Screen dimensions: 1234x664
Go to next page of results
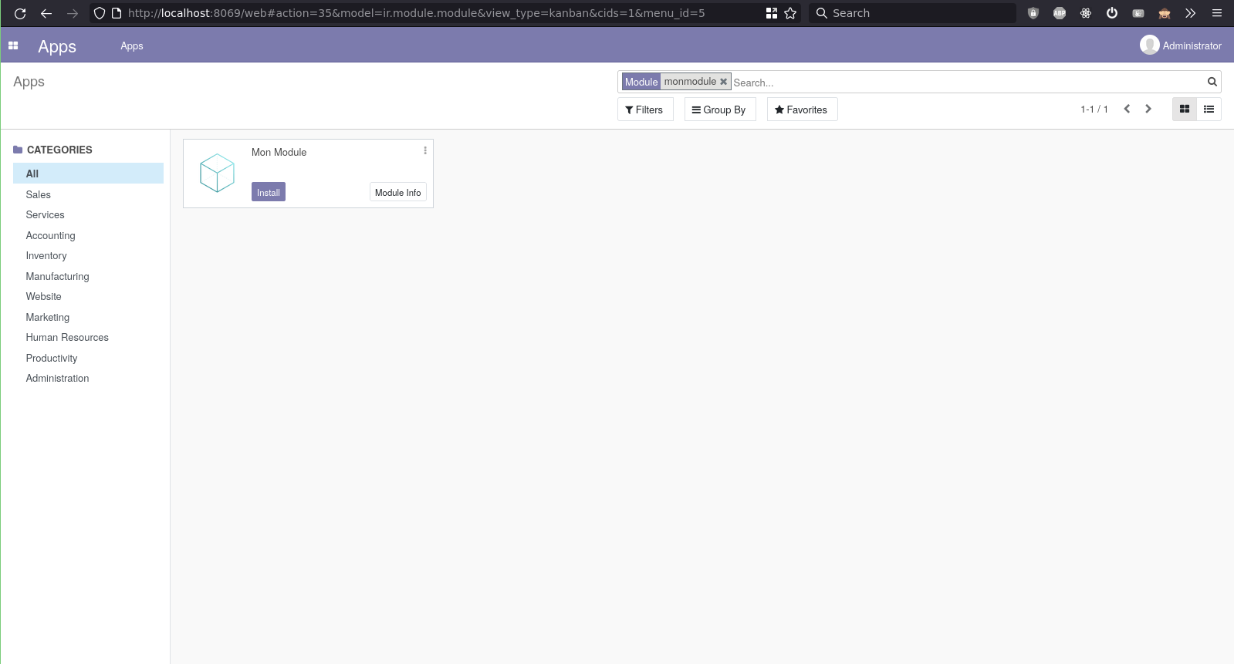pyautogui.click(x=1148, y=110)
